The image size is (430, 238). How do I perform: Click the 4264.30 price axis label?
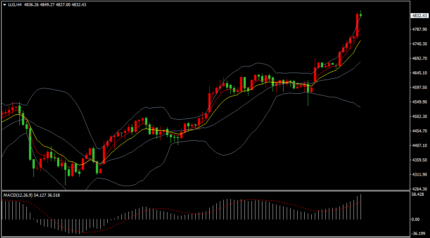pos(419,189)
